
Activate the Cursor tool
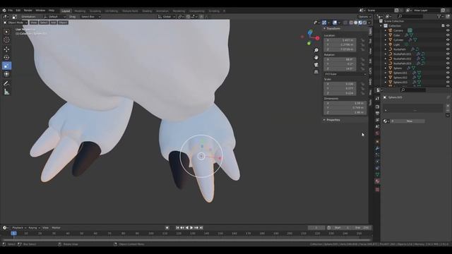pyautogui.click(x=6, y=40)
